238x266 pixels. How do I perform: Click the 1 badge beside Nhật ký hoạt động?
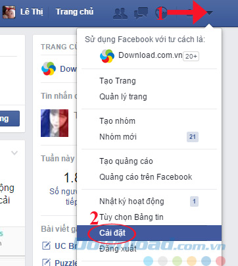point(194,201)
